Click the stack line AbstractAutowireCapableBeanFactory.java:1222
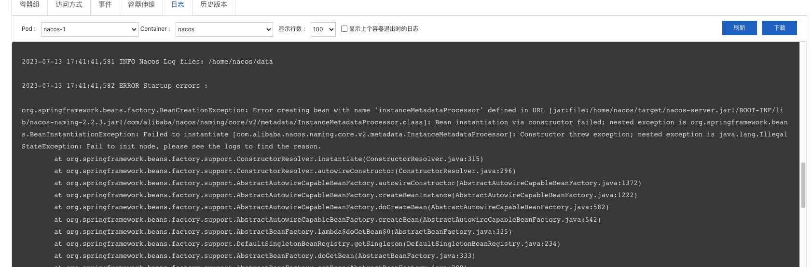The image size is (812, 267). coord(346,195)
